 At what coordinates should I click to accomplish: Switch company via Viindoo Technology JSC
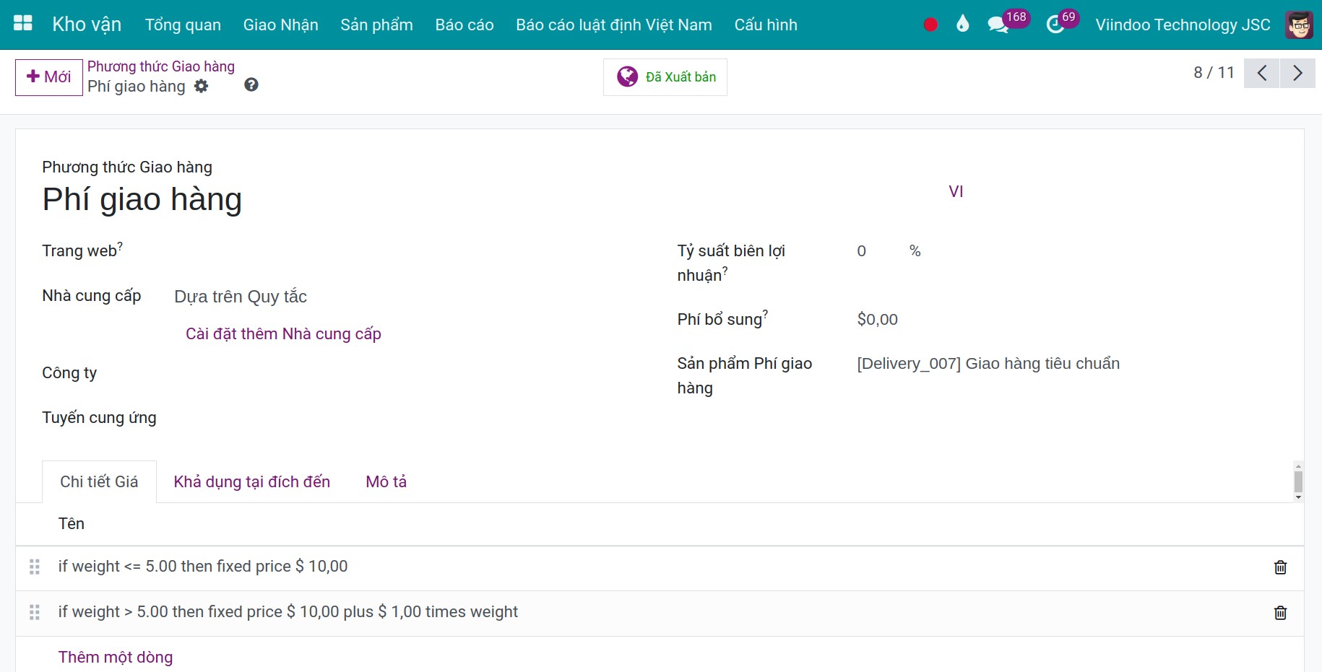1183,25
